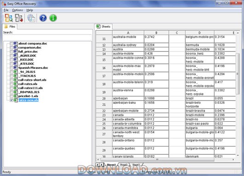This screenshot has width=244, height=176.
Task: Click the recover selected files toolbar icon
Action: point(19,18)
